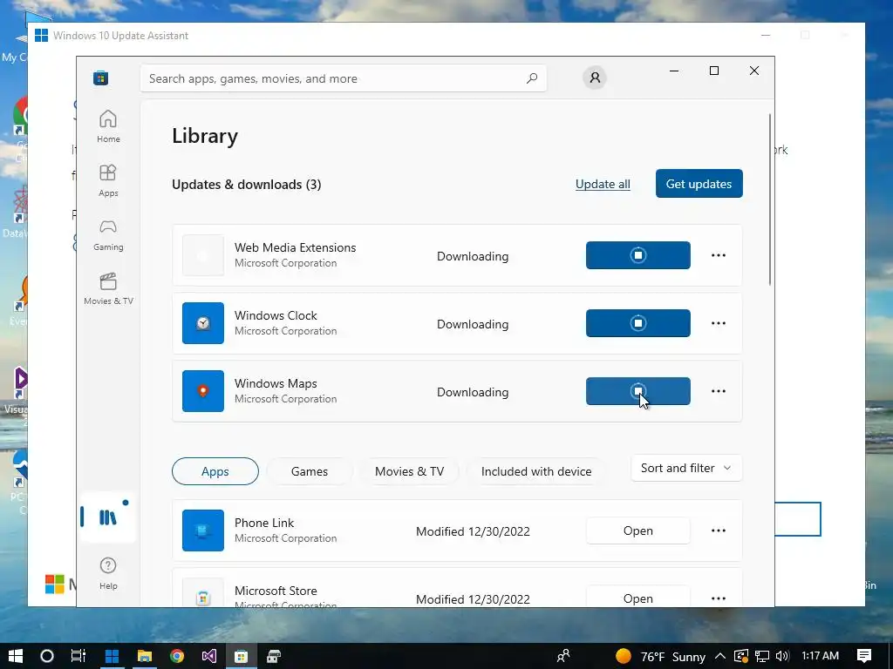Viewport: 893px width, 669px height.
Task: Open File Explorer from the taskbar
Action: [x=145, y=656]
